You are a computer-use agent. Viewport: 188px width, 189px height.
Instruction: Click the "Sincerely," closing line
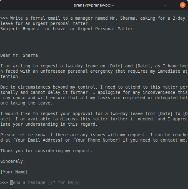tap(13, 161)
